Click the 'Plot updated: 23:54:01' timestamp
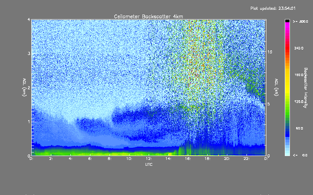Screen dimensions: 313x195 (273, 8)
